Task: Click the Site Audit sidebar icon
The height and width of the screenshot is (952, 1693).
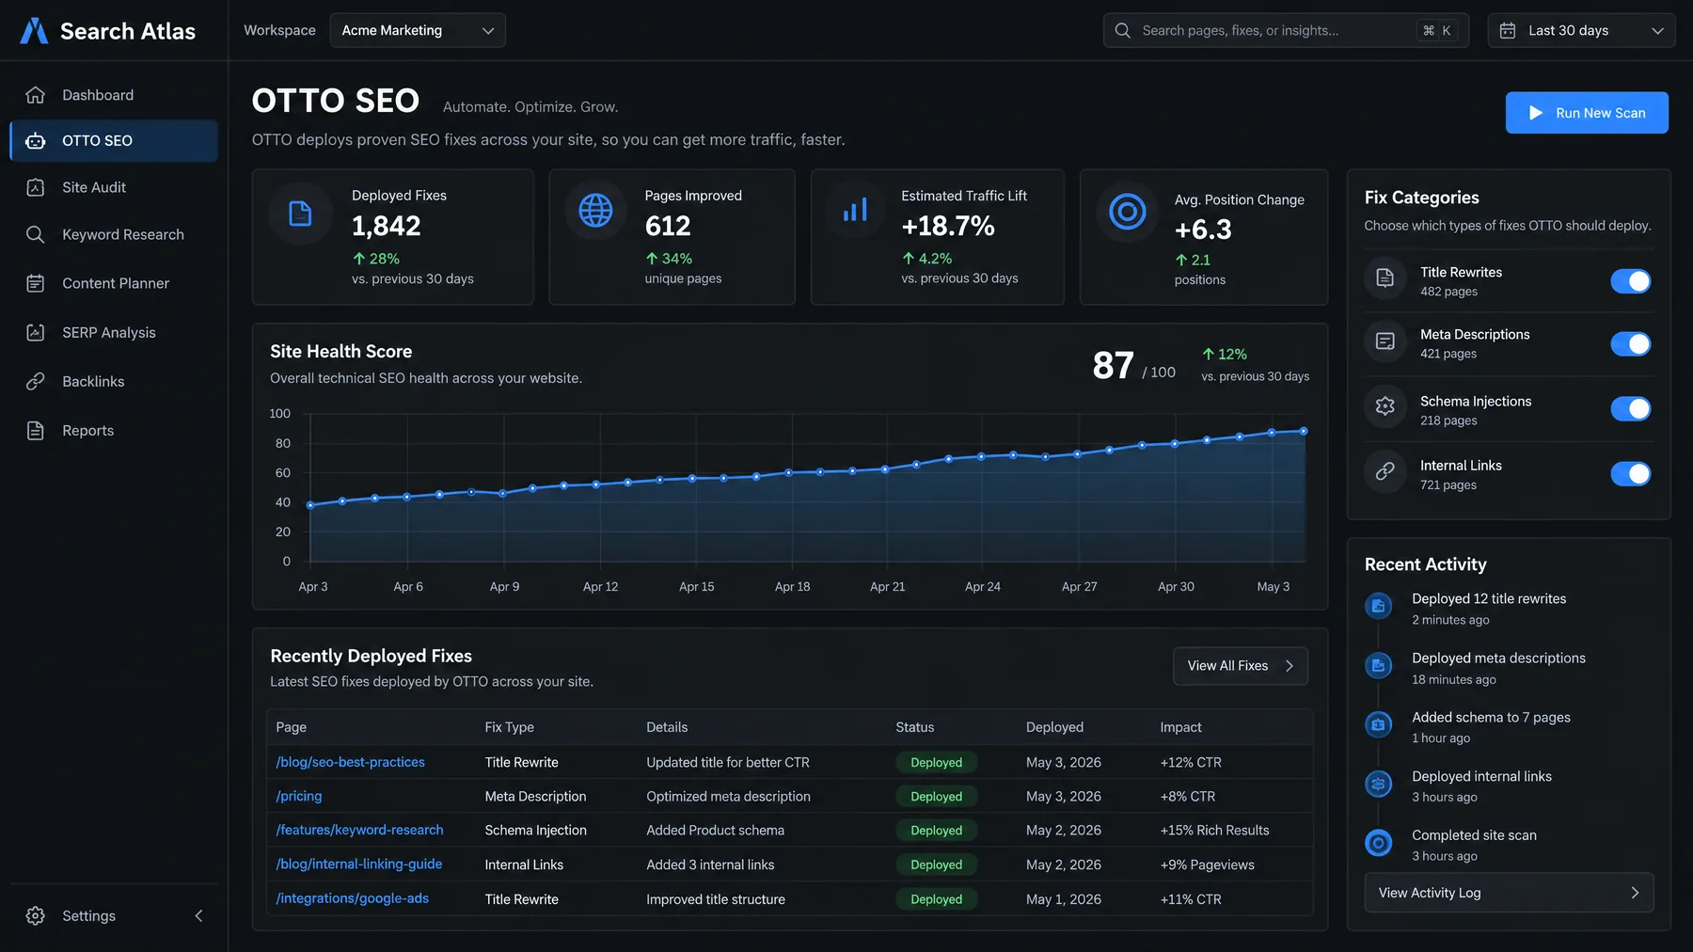Action: pos(36,187)
